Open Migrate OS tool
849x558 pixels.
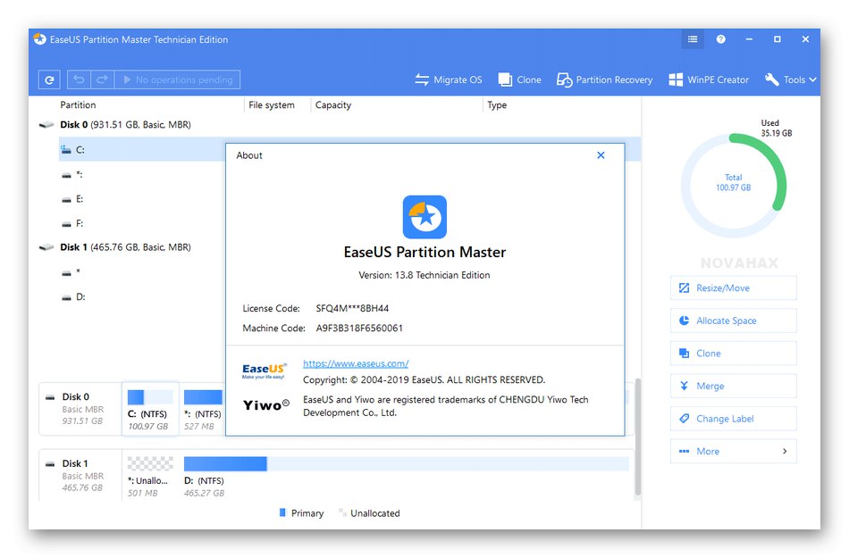pos(449,79)
